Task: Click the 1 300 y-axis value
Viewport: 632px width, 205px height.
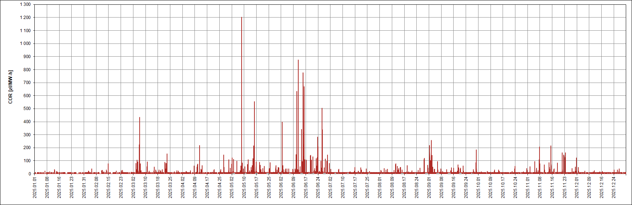Action: 25,5
